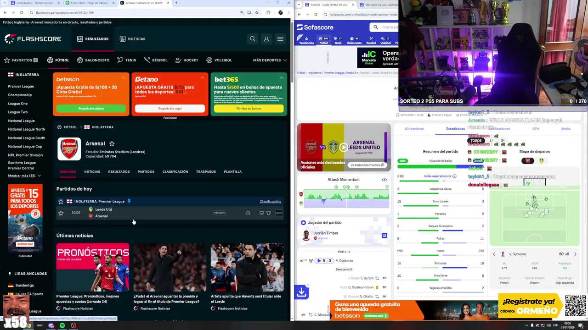
Task: Click shirt lineups icon in Leeds-Arsenal row
Action: (x=269, y=213)
